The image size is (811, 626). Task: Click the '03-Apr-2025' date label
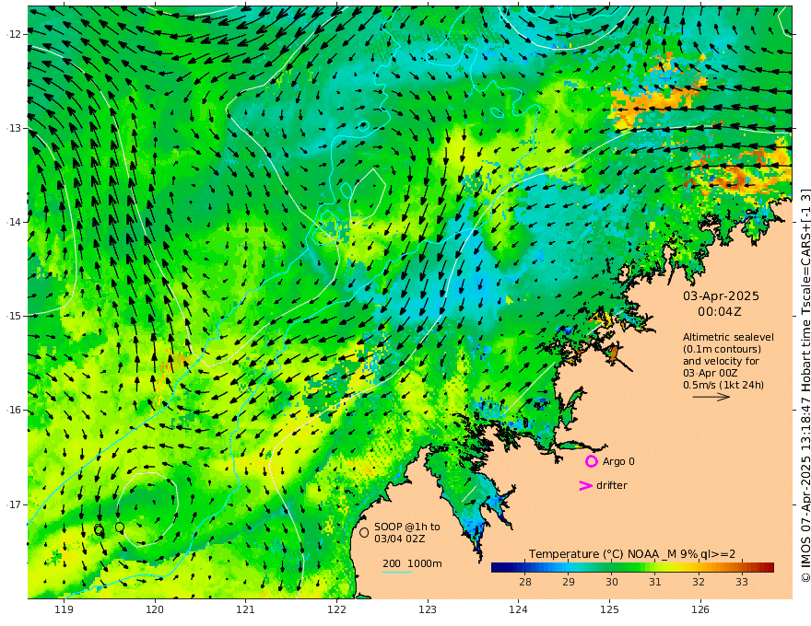(x=721, y=296)
